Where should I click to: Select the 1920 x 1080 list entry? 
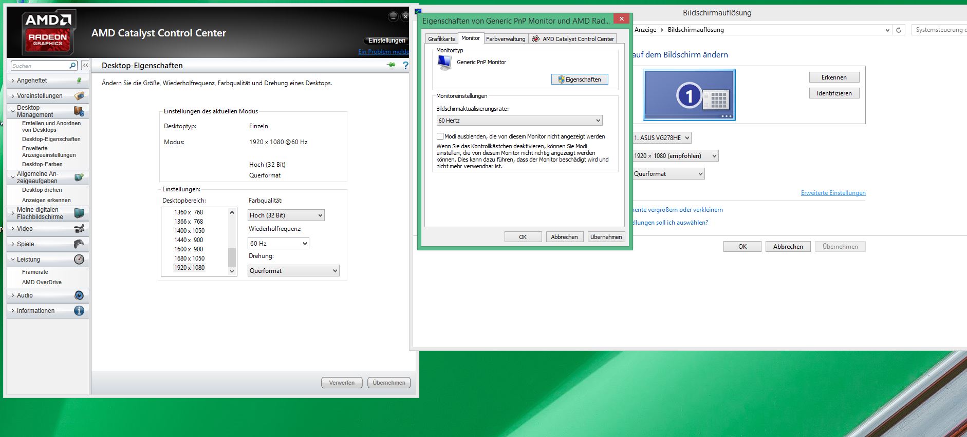pos(189,268)
